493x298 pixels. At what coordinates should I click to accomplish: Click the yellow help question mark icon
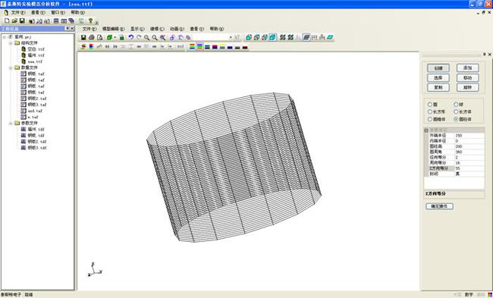point(90,20)
